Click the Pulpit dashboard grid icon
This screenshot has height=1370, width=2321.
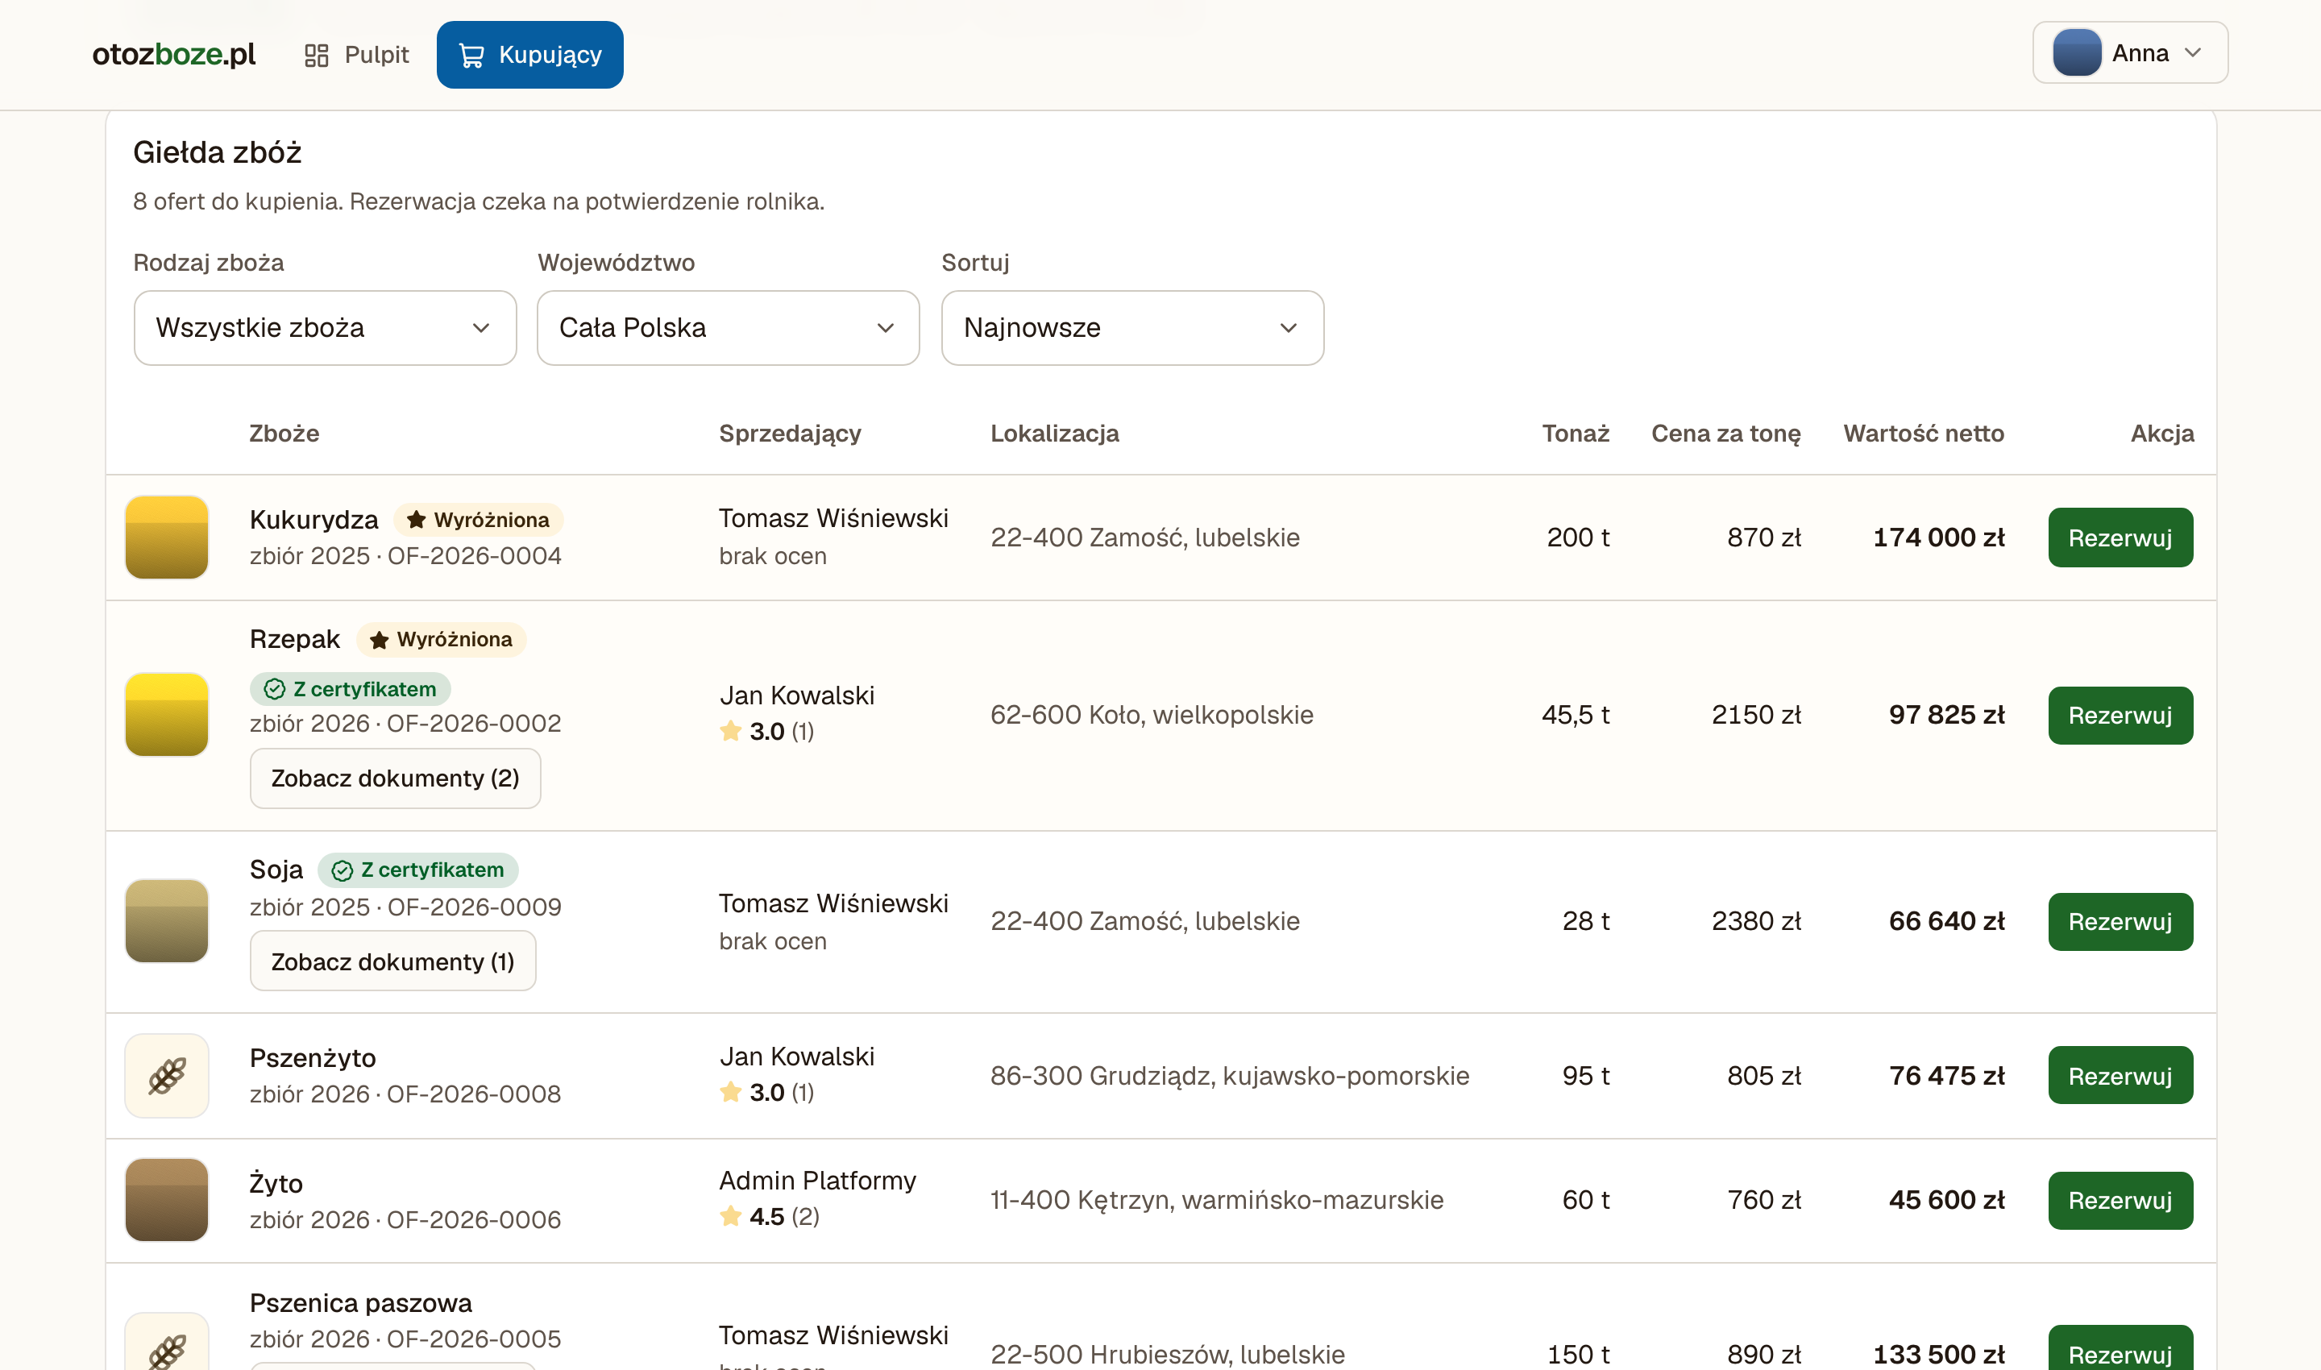pyautogui.click(x=317, y=56)
